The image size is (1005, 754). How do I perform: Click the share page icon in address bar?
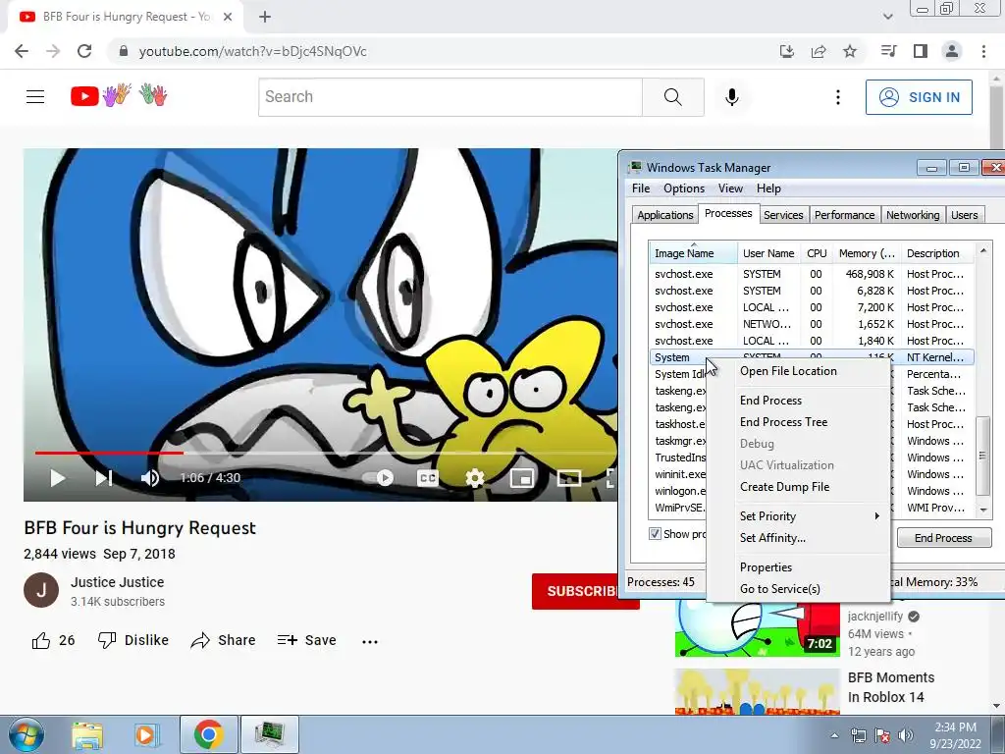pyautogui.click(x=819, y=51)
